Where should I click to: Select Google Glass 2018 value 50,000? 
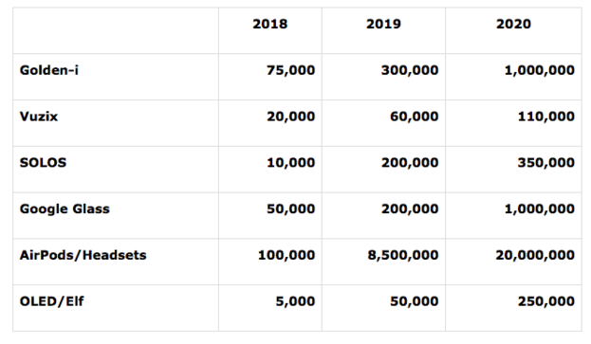290,209
